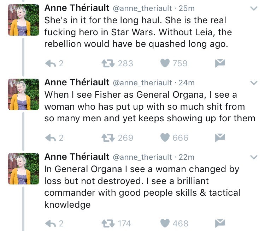Click the avatar beside the 22m tweet
265x231 pixels.
tap(23, 169)
